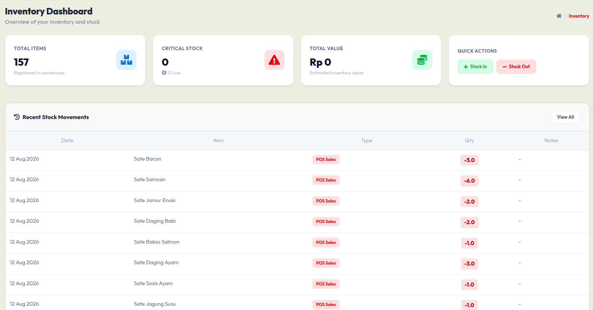This screenshot has height=310, width=593.
Task: Select the Sate Jamur Enoki item
Action: pos(155,200)
